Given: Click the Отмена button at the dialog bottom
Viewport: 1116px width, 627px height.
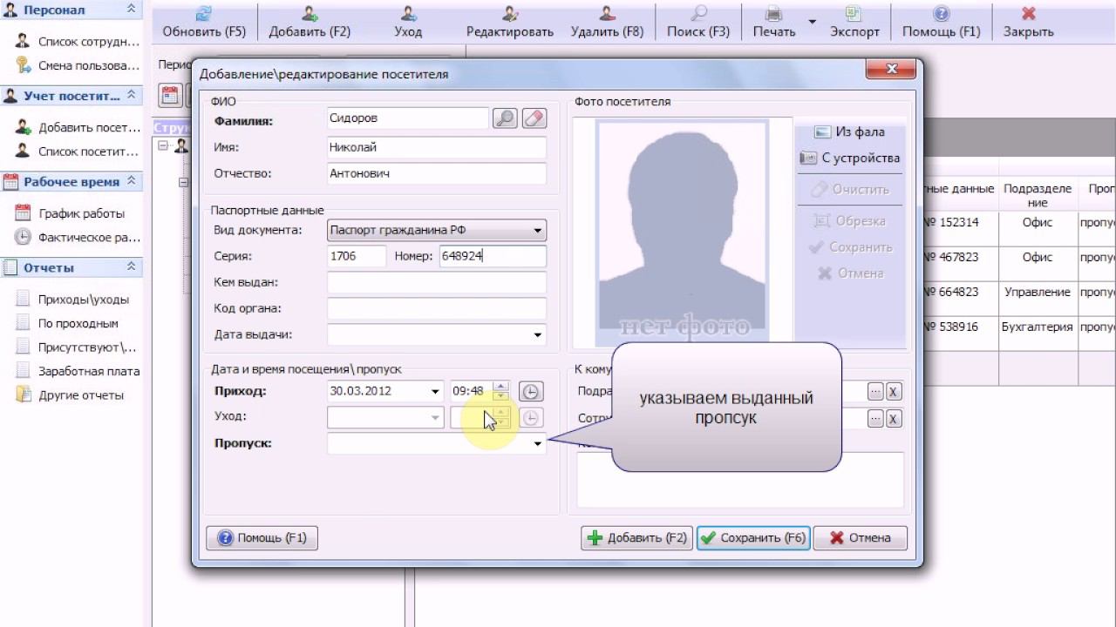Looking at the screenshot, I should pyautogui.click(x=860, y=538).
